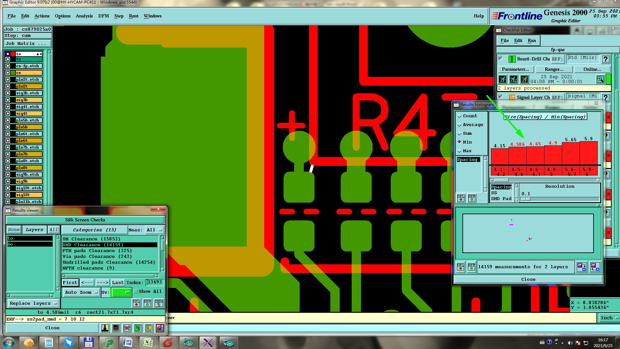
Task: Toggle the Show All checkbox
Action: point(136,291)
